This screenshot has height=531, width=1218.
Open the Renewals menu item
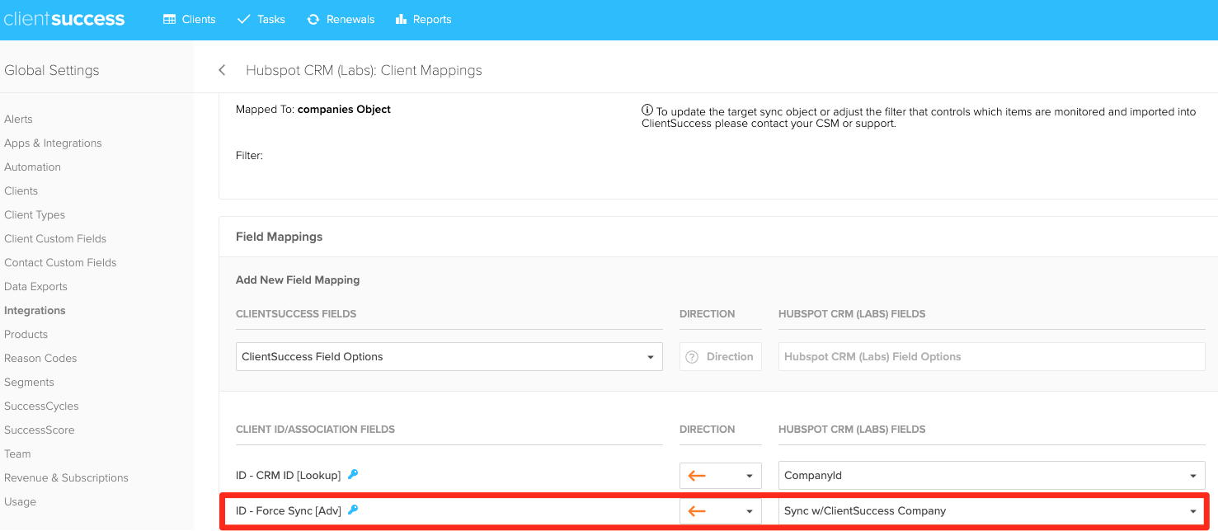pyautogui.click(x=341, y=19)
